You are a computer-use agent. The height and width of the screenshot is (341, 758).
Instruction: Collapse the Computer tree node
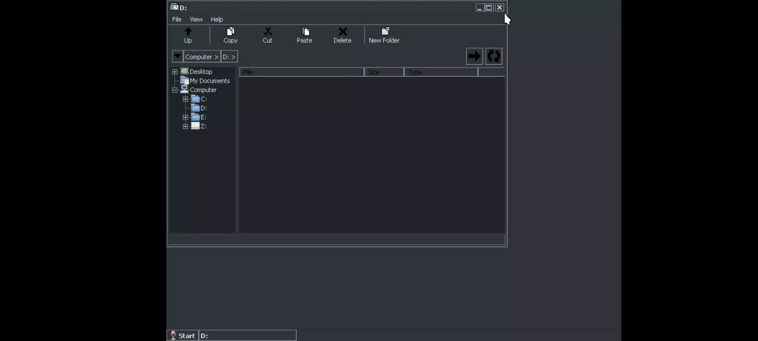click(175, 90)
